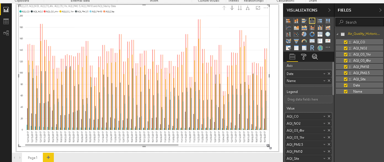Select the line chart visualization
Screen dimensions: 384x162
(x=288, y=28)
